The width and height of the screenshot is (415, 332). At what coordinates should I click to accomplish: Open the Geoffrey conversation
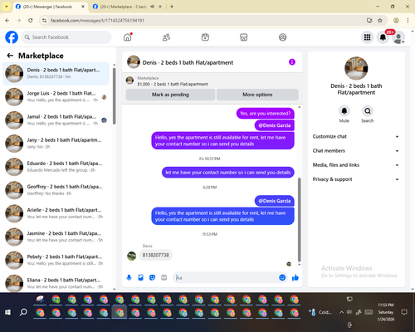pos(56,190)
